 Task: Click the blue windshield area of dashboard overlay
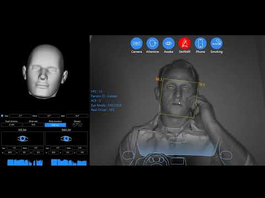(177, 148)
